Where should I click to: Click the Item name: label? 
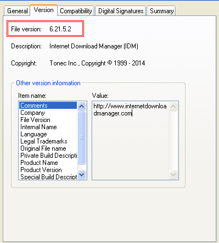point(32,96)
